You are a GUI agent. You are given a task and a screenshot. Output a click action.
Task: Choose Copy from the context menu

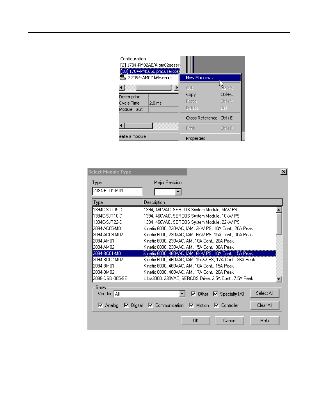pos(210,95)
